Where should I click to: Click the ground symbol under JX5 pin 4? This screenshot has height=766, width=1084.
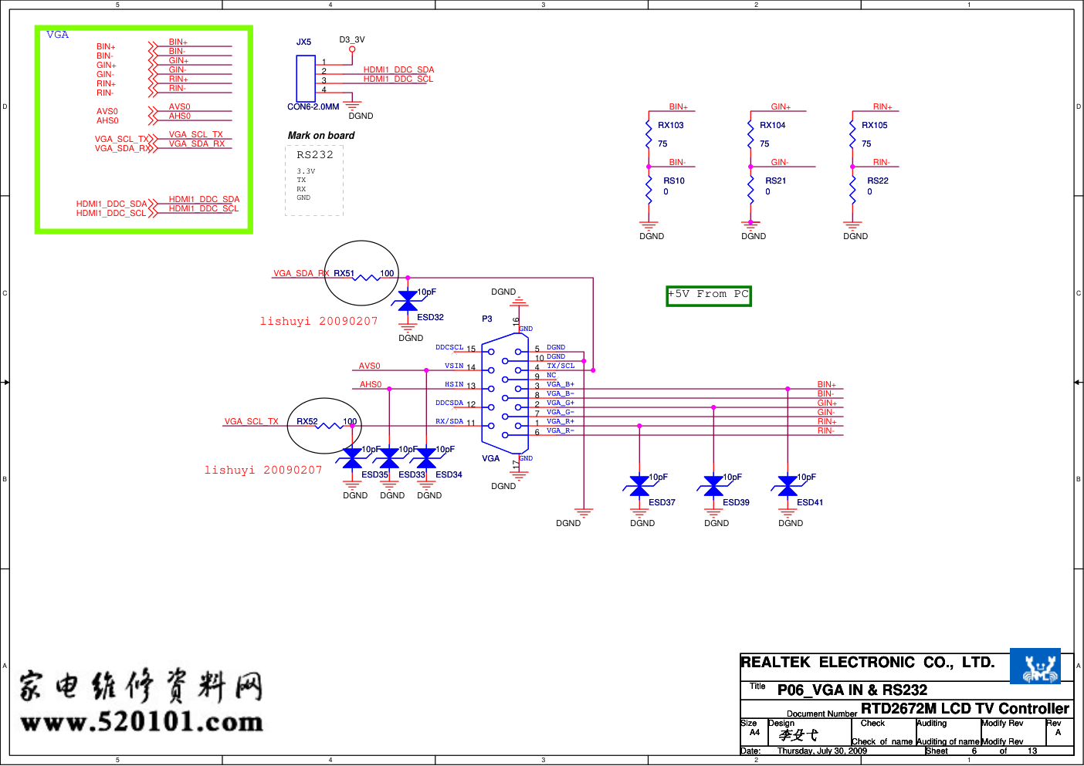[352, 105]
